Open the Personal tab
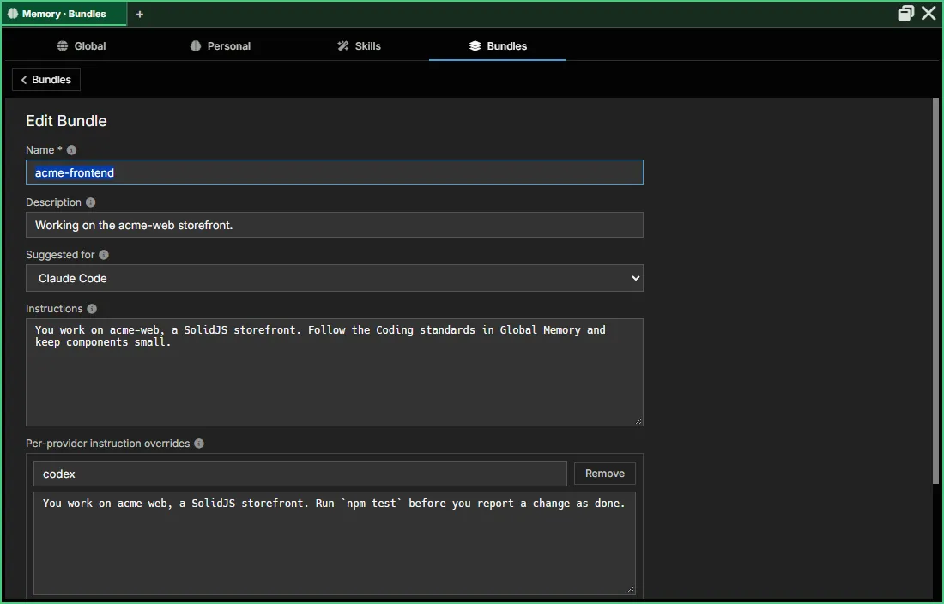944x604 pixels. [x=221, y=45]
